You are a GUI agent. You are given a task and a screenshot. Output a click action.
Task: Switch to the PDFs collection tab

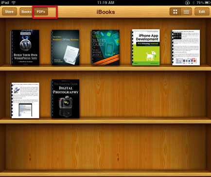[41, 12]
